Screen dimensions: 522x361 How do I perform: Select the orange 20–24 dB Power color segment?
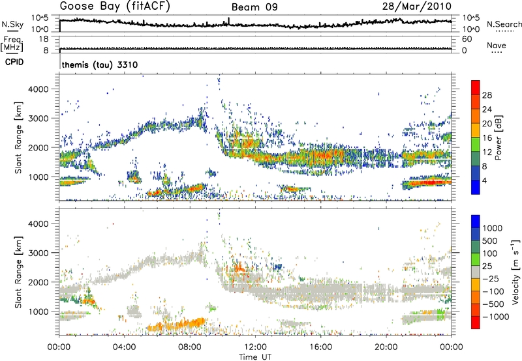pyautogui.click(x=476, y=116)
